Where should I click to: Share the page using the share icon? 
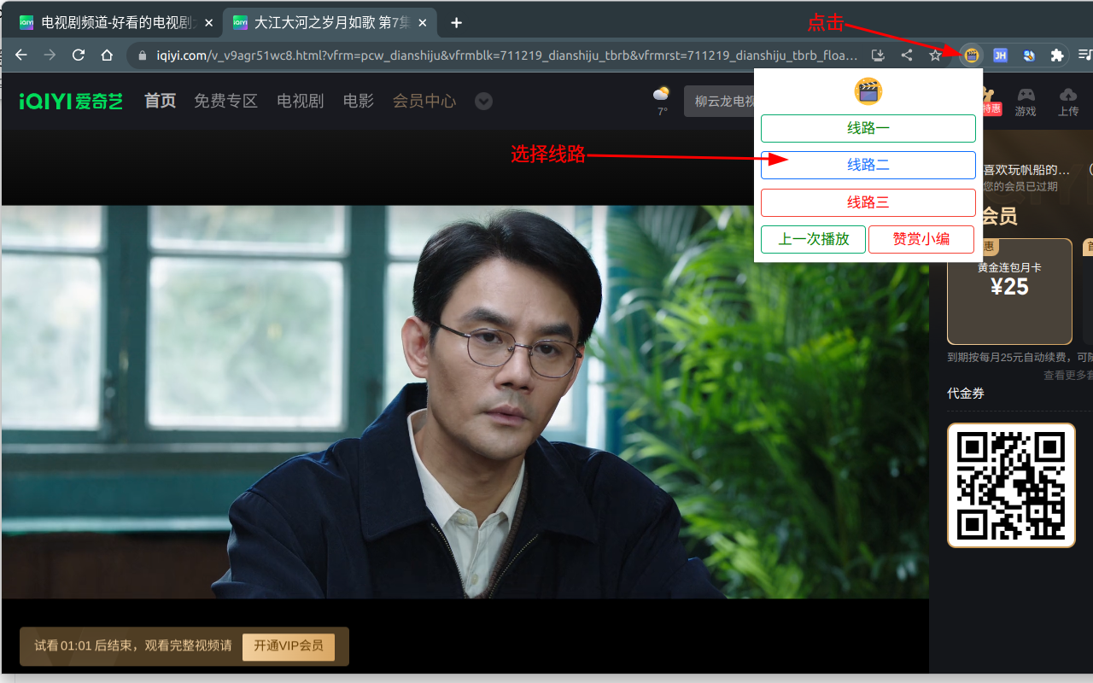[907, 55]
